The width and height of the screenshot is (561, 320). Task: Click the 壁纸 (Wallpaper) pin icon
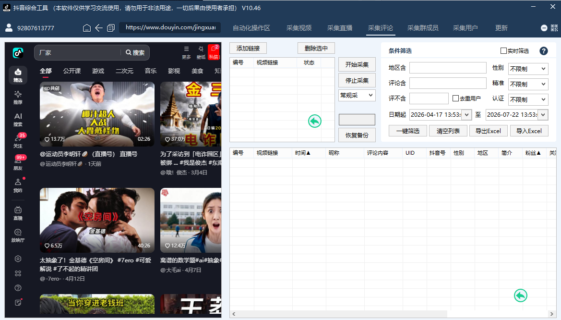[201, 52]
